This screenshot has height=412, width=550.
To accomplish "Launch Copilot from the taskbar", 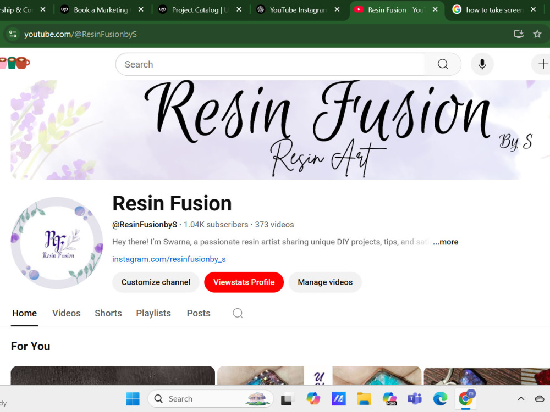I will click(313, 399).
